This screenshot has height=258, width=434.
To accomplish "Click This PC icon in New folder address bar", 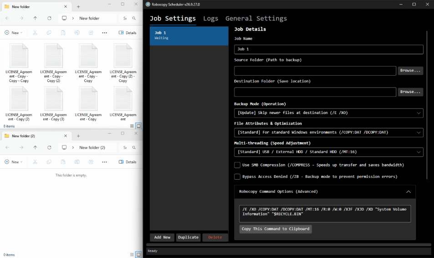I will pos(64,18).
